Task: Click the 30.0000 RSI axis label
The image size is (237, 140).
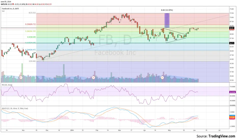Action: pyautogui.click(x=232, y=105)
